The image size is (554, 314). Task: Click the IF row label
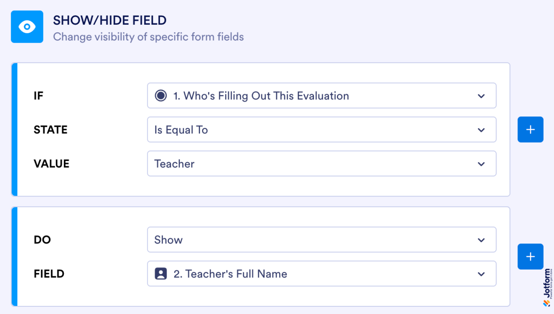coord(38,96)
